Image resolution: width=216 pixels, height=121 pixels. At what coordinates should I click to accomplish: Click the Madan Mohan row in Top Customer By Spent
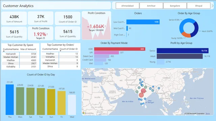tap(20, 57)
